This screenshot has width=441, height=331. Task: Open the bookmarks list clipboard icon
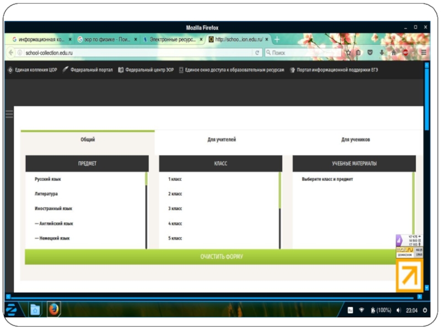click(x=358, y=52)
